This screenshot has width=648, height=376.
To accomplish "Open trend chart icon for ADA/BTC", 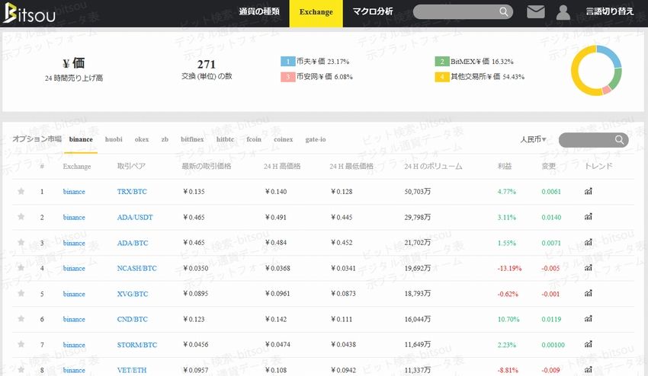I will pyautogui.click(x=588, y=242).
